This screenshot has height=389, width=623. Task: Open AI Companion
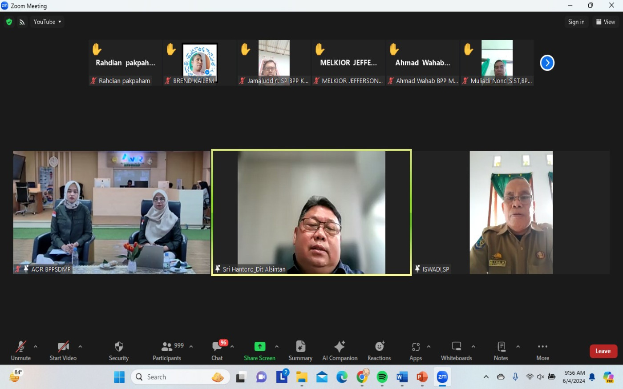click(x=340, y=351)
